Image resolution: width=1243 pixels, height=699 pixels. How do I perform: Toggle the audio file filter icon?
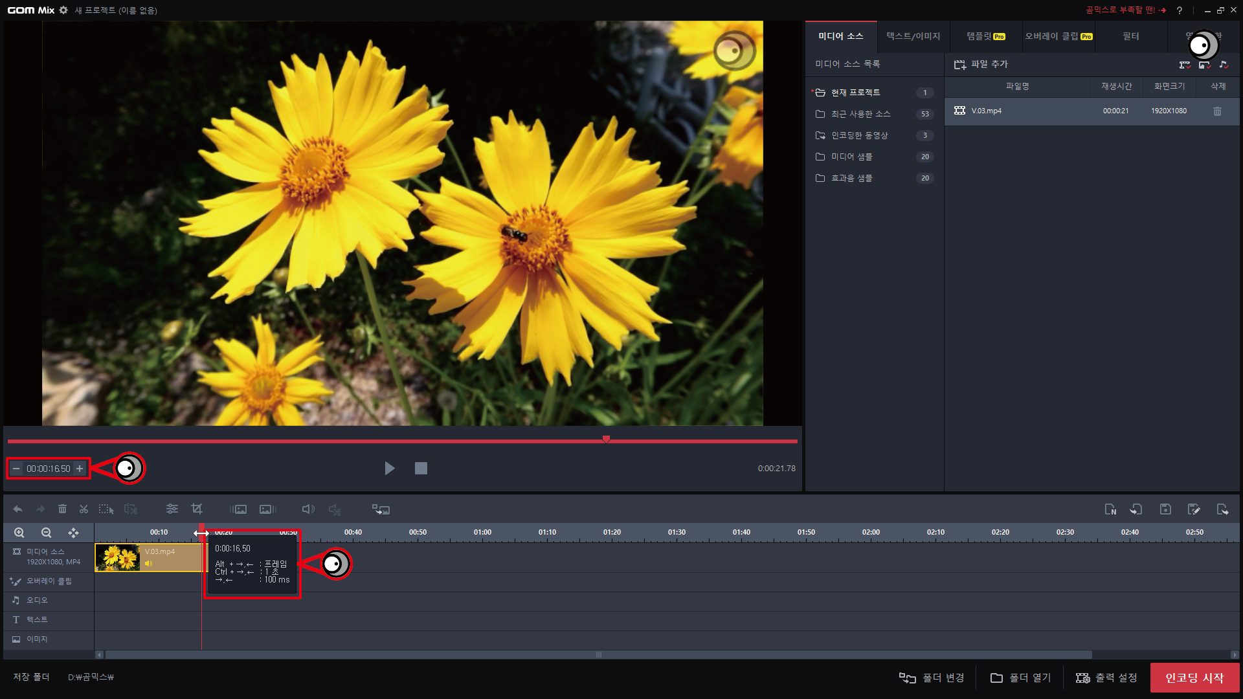point(1223,65)
